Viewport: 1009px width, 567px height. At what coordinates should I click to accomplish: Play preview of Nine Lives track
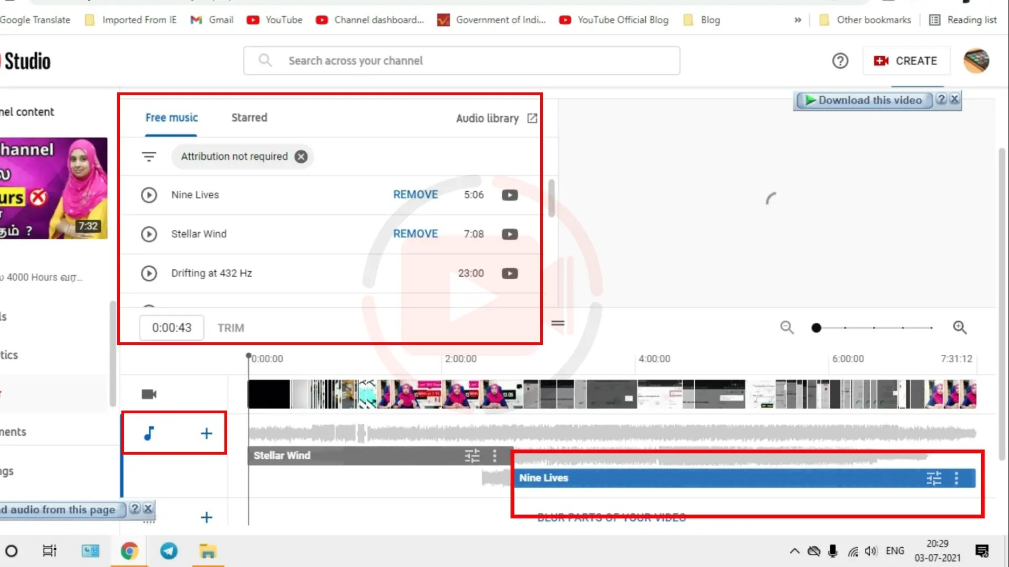pyautogui.click(x=149, y=195)
